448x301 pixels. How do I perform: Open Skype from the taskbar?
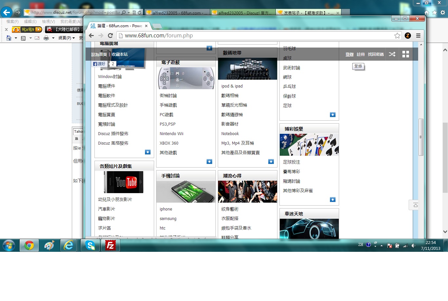click(x=90, y=245)
